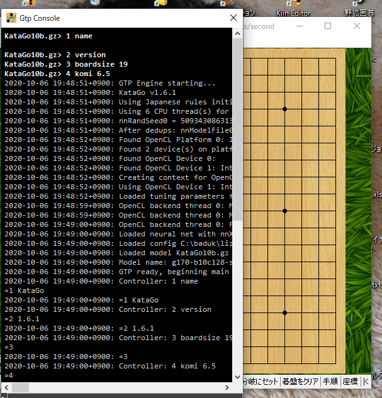Screen dimensions: 382x398
Task: Click the 分岐にセット toolbar button
Action: click(x=261, y=381)
